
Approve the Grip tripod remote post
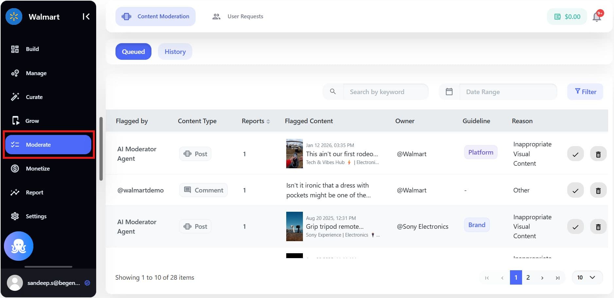pos(575,227)
